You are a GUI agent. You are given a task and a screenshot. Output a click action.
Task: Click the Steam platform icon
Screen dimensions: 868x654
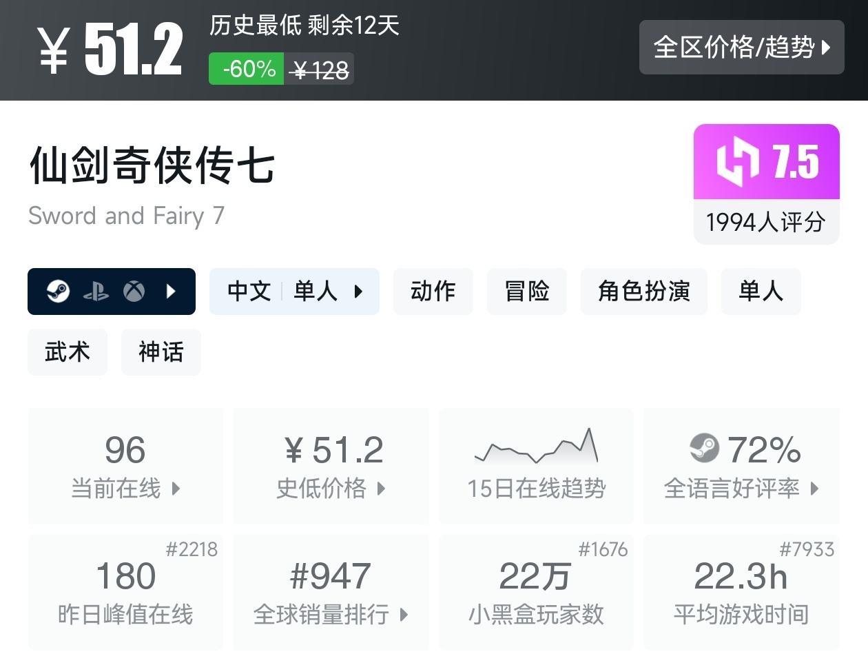click(x=58, y=292)
